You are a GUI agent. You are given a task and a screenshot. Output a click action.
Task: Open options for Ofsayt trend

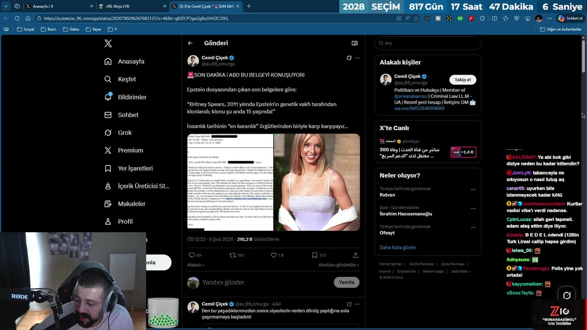coord(473,227)
